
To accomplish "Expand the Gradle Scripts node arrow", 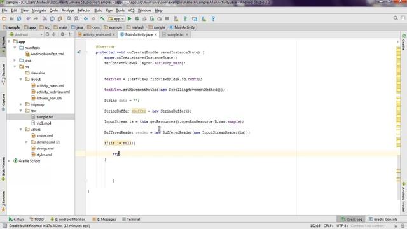I will point(9,161).
